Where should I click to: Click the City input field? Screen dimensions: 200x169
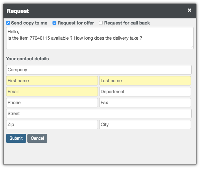(145, 124)
